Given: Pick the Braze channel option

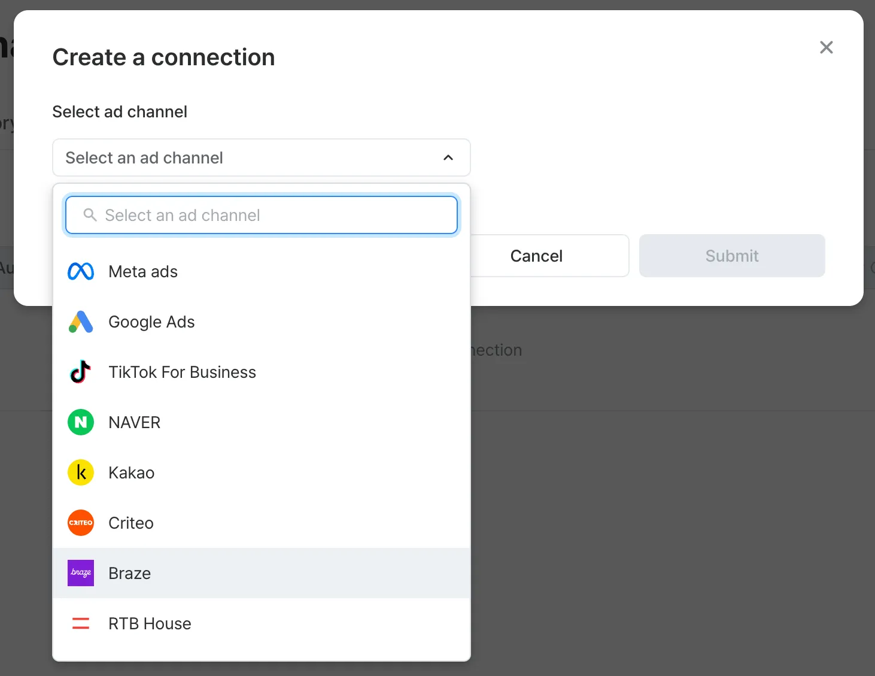Looking at the screenshot, I should 262,573.
